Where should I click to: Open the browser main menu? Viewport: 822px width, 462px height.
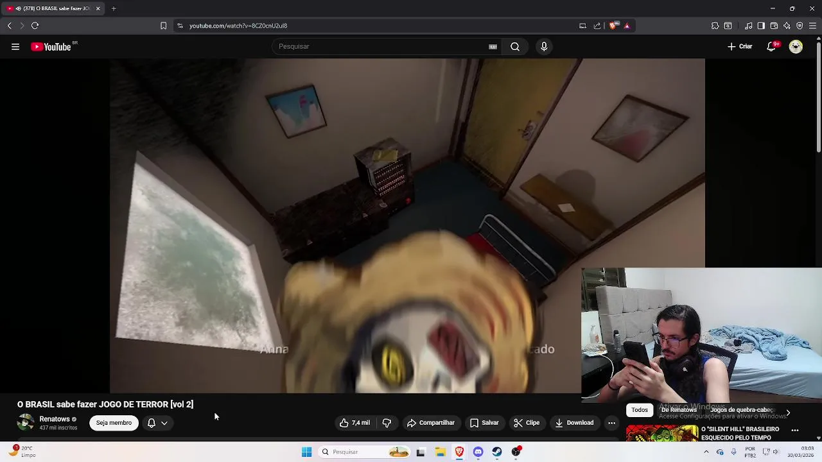pyautogui.click(x=812, y=26)
